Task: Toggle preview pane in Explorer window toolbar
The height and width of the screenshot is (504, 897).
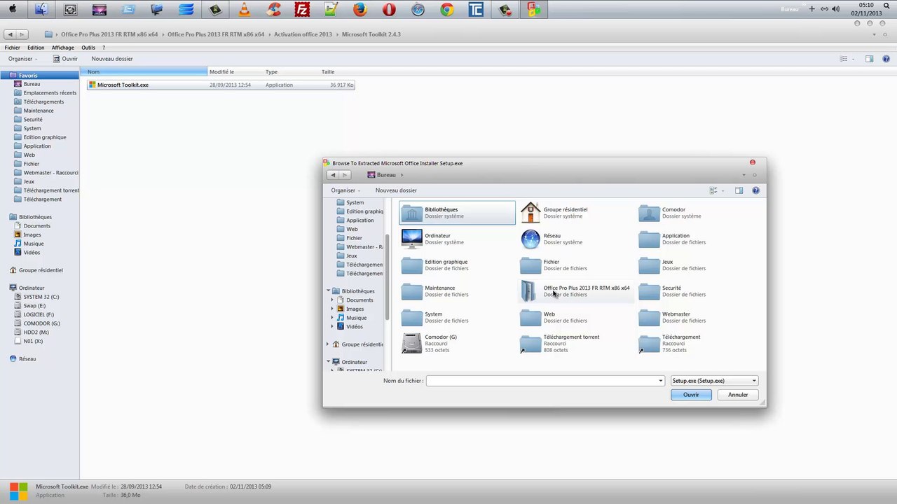Action: [869, 59]
